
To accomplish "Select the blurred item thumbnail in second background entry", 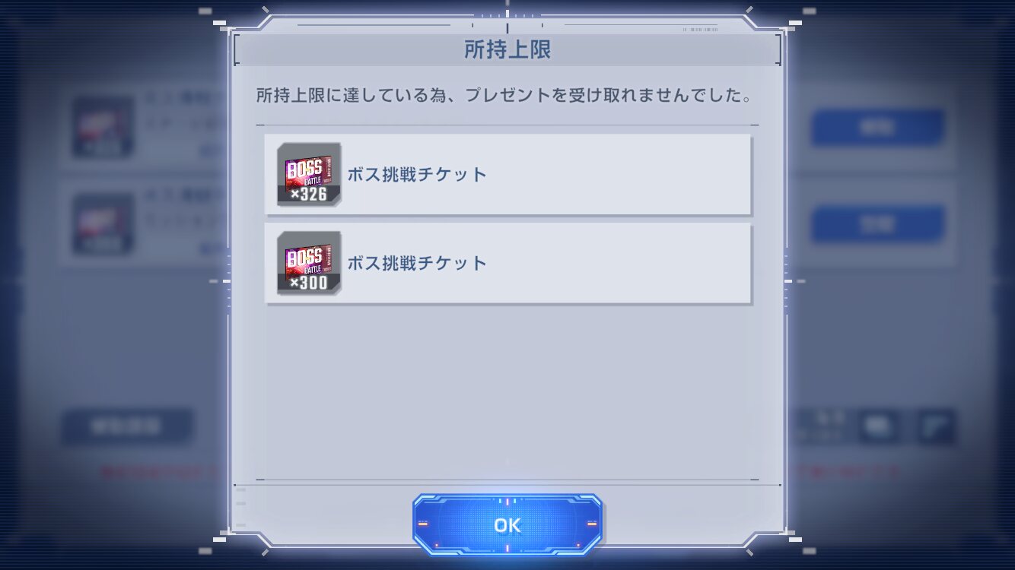I will [103, 224].
